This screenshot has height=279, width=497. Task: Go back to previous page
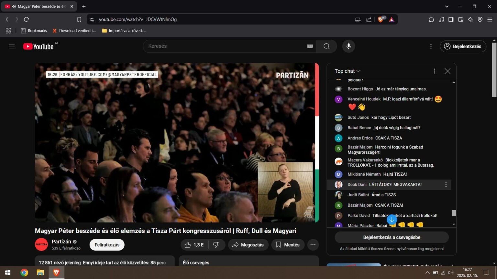click(7, 19)
